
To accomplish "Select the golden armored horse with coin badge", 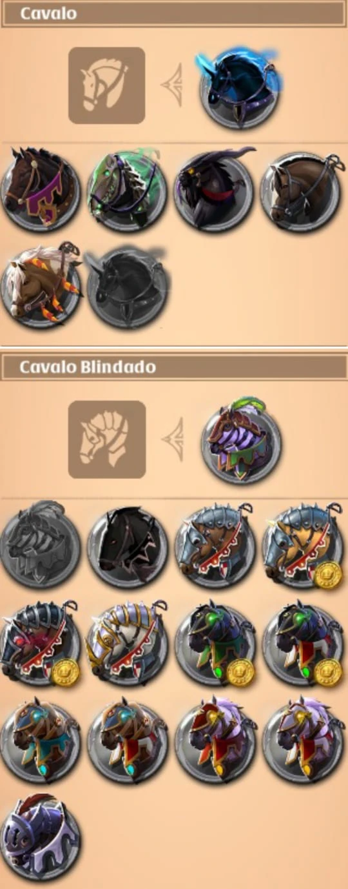I will (x=302, y=547).
